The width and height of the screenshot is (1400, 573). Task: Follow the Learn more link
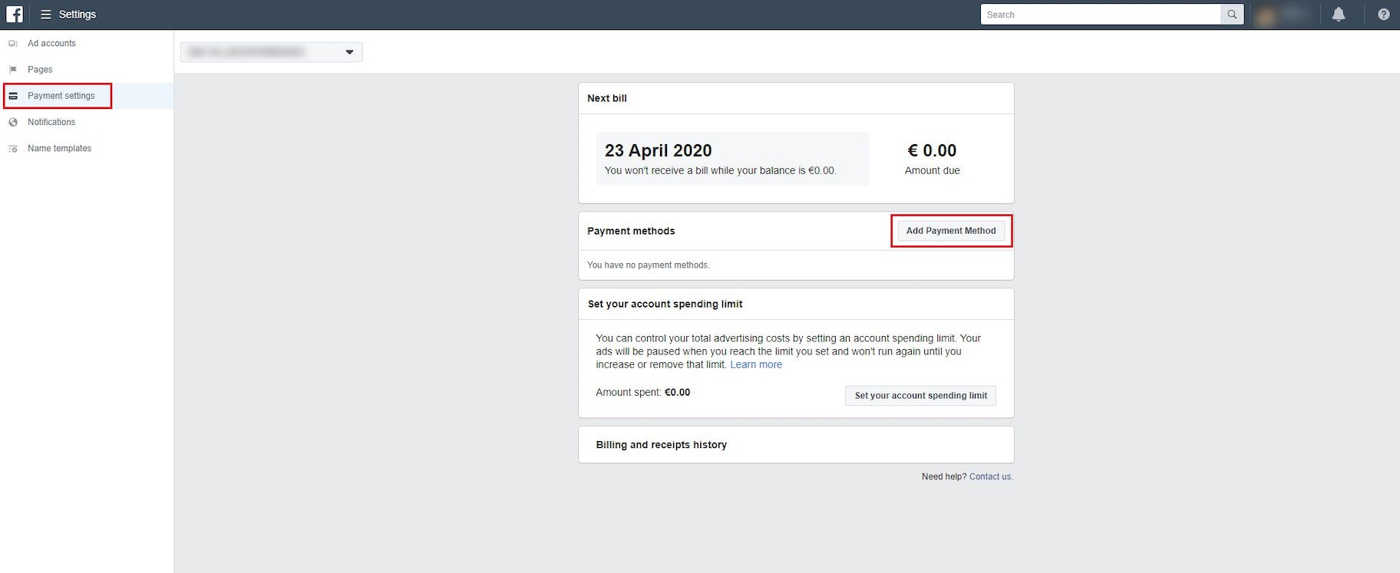click(755, 365)
